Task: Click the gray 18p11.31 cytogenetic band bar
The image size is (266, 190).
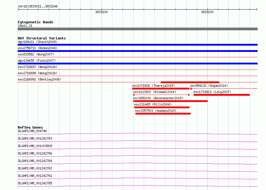Action: 137,29
